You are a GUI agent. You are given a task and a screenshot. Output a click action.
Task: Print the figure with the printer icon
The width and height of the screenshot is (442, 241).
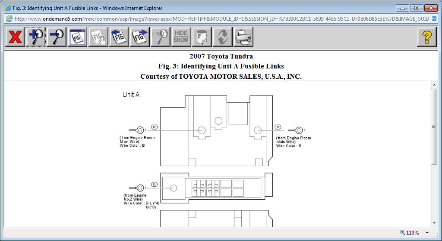pyautogui.click(x=243, y=37)
